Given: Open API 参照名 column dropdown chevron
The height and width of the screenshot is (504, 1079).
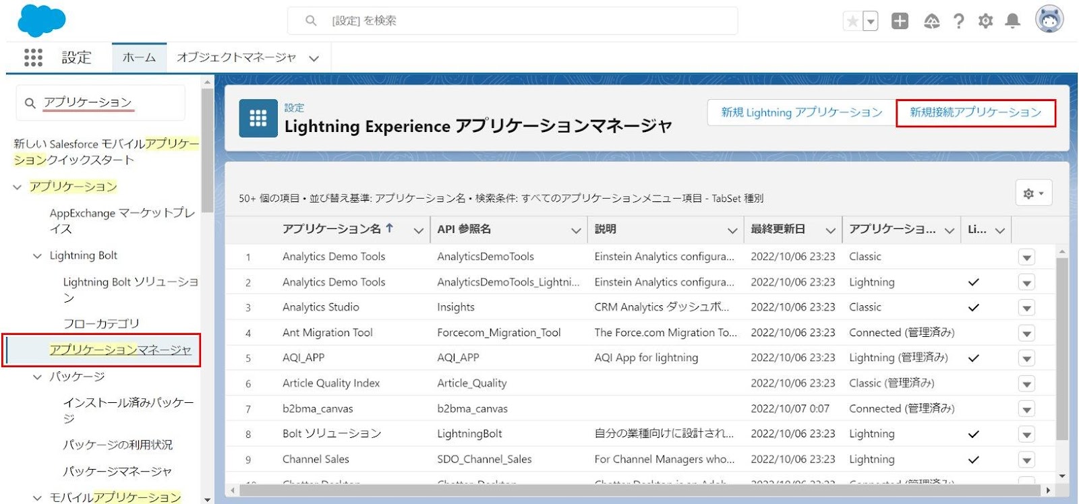Looking at the screenshot, I should (576, 230).
